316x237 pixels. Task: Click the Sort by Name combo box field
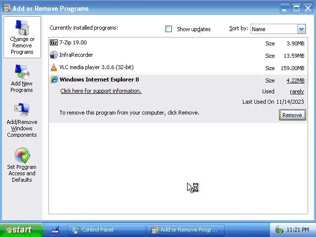[278, 29]
